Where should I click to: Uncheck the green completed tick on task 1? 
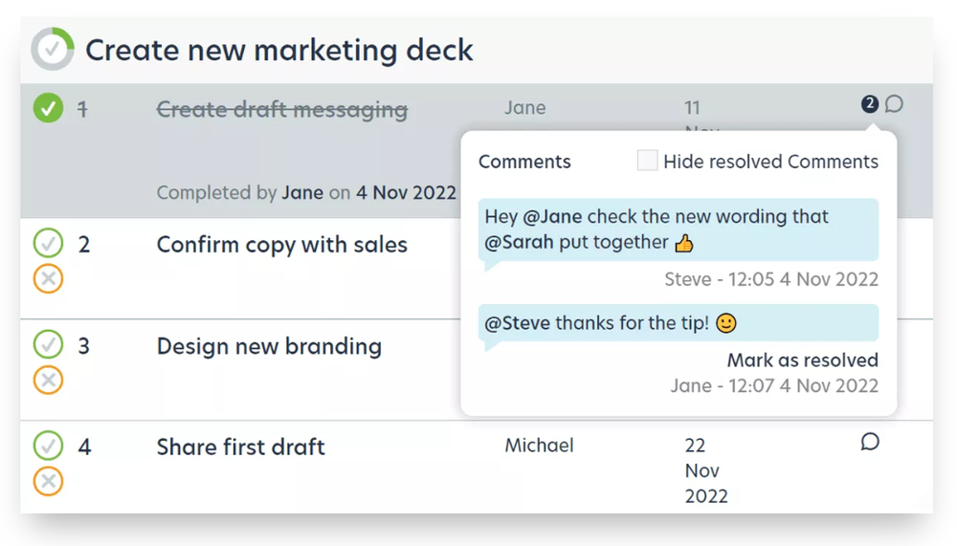48,108
